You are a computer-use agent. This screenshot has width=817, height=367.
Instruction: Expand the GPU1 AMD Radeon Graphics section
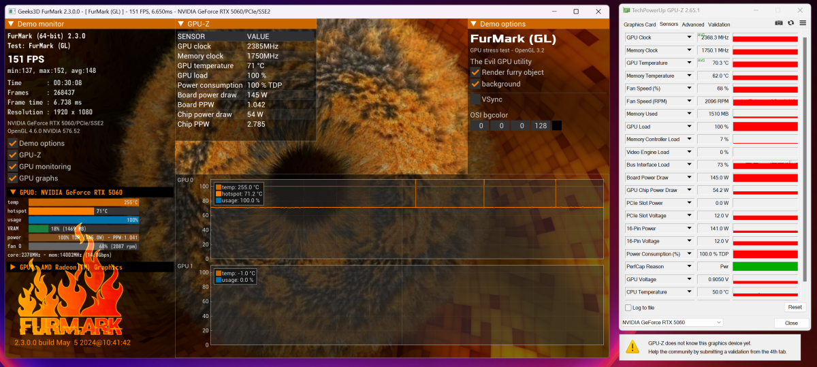click(x=13, y=268)
